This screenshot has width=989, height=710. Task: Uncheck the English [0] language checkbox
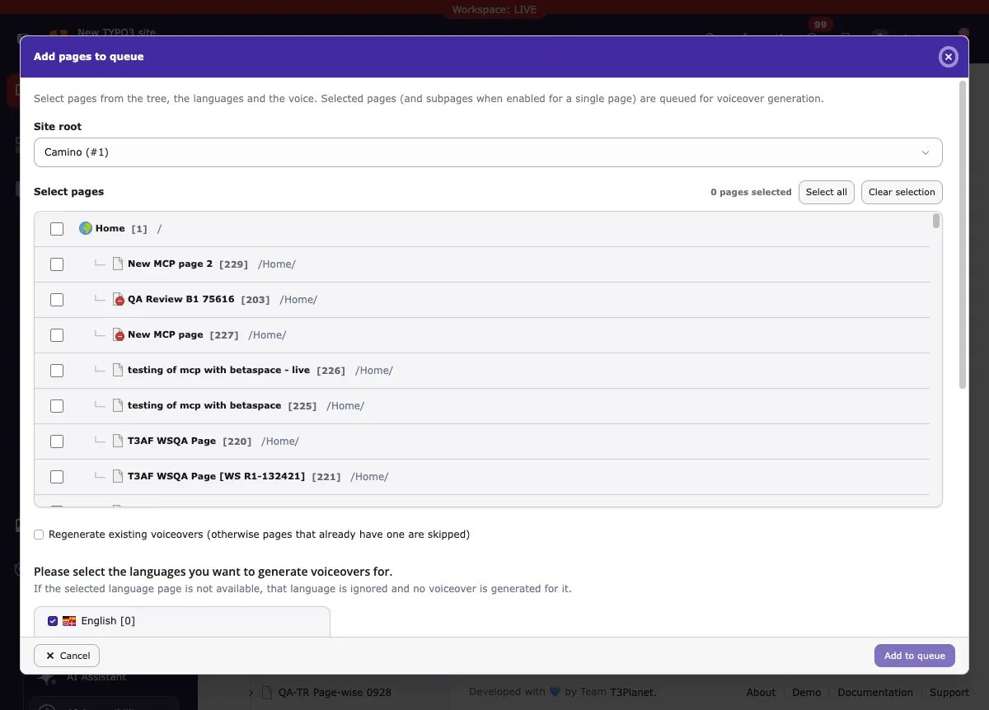pyautogui.click(x=53, y=621)
